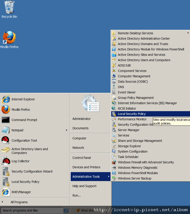Screen dimensions: 190x214
Task: Launch Mozilla Firefox desktop shortcut
Action: pos(9,40)
